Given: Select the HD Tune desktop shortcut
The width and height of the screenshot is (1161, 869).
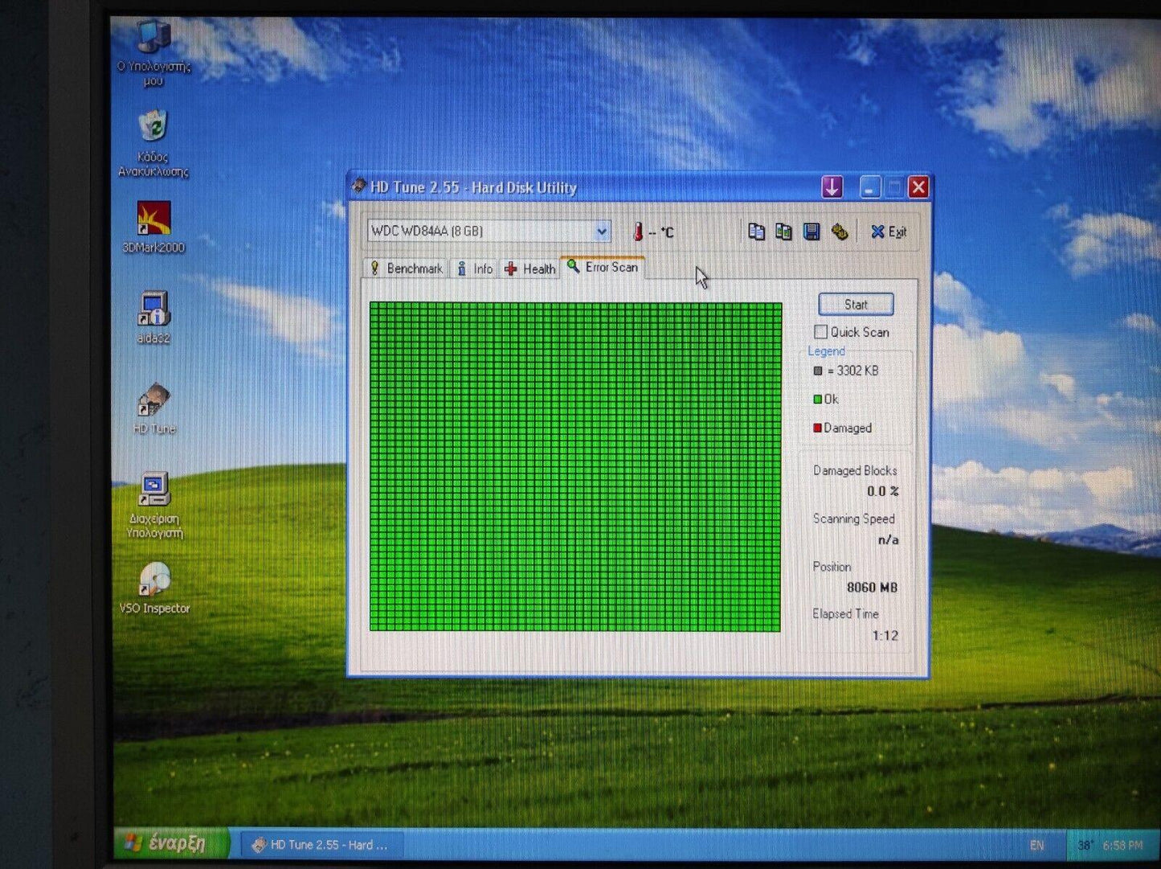Looking at the screenshot, I should pyautogui.click(x=153, y=401).
